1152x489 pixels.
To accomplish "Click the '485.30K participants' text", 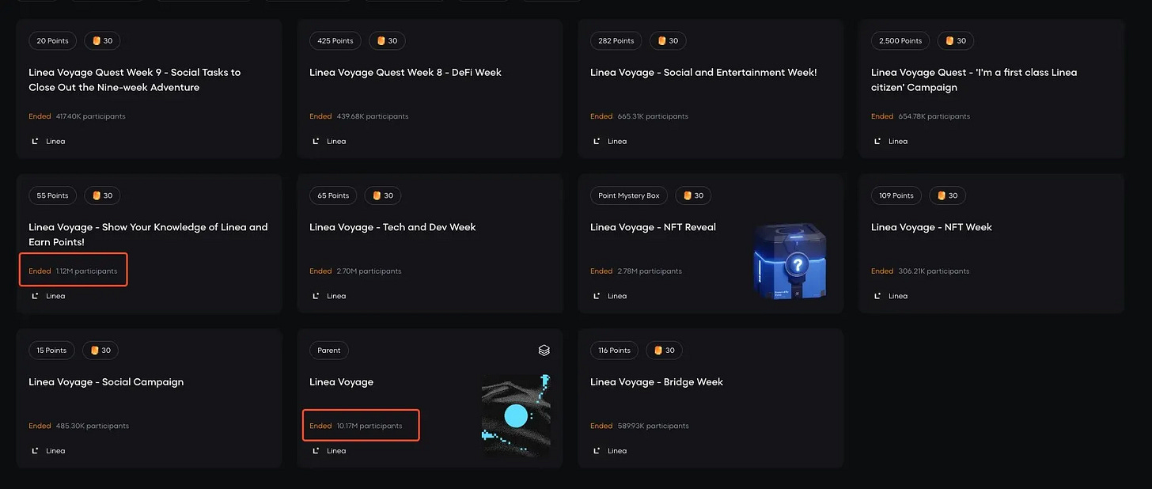I will click(x=91, y=426).
